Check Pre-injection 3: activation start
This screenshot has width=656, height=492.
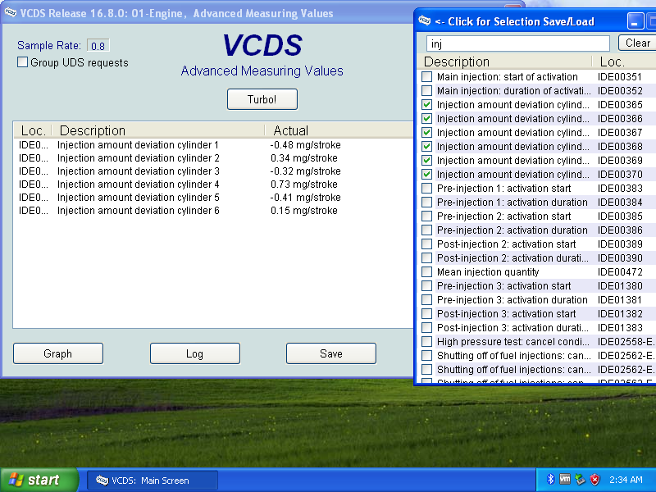[x=426, y=285]
